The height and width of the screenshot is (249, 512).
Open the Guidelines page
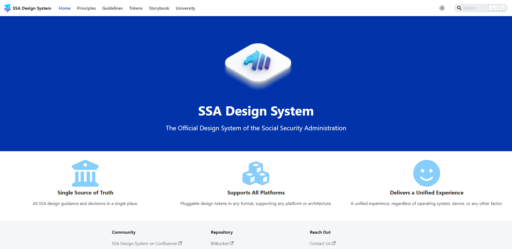click(112, 8)
